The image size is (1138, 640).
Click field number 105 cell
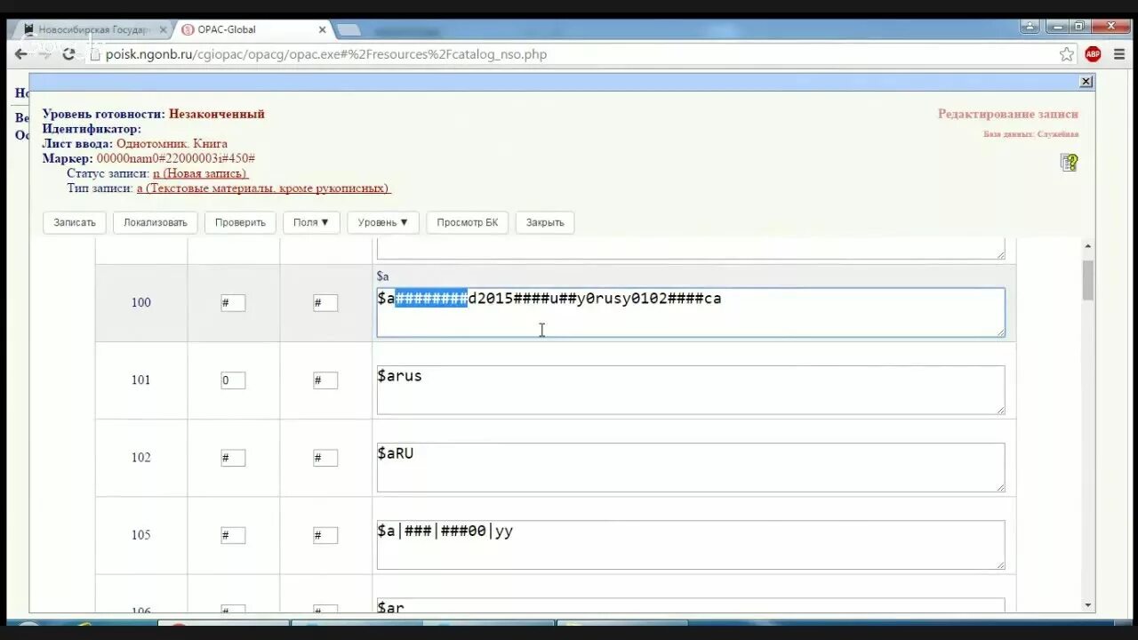coord(141,534)
